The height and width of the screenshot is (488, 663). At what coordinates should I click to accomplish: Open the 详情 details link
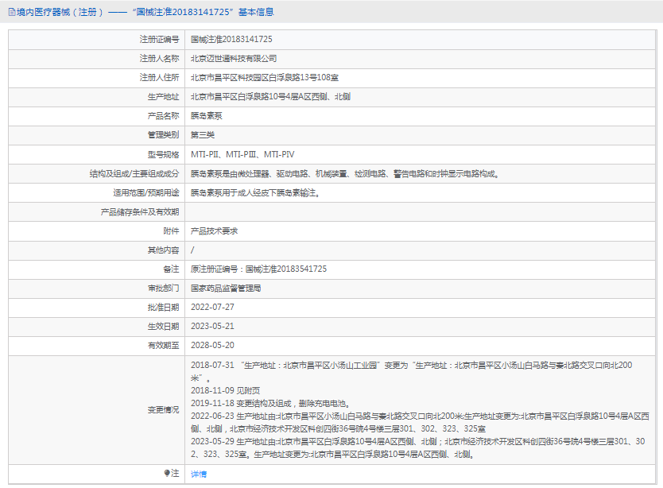pos(198,474)
